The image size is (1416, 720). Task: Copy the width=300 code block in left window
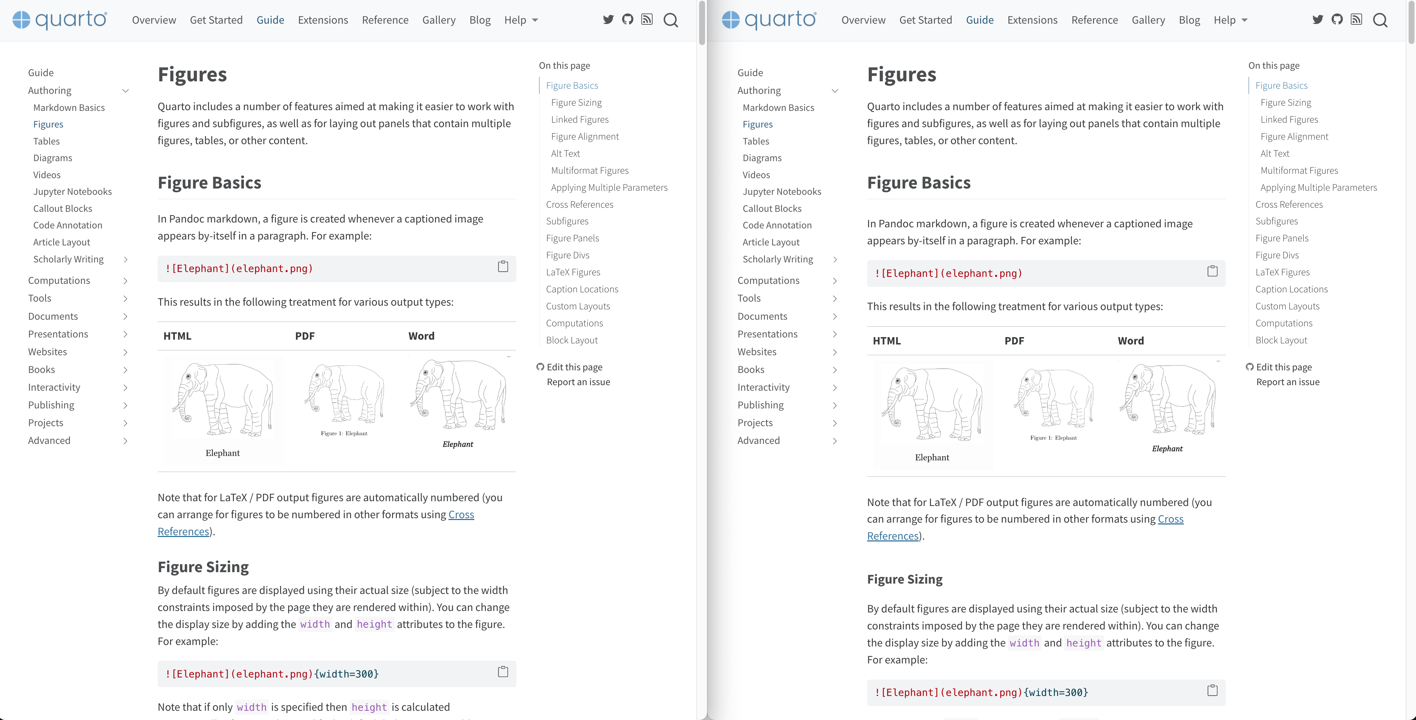503,672
